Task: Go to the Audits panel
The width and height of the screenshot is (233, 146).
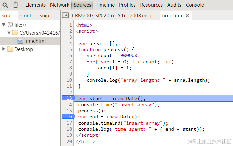Action: [174, 5]
